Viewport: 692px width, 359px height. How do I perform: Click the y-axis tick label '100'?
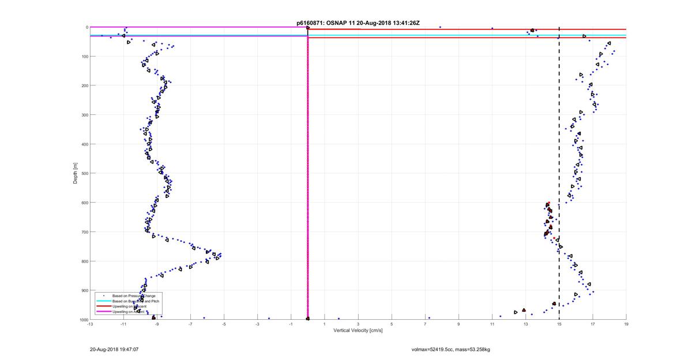pos(84,57)
